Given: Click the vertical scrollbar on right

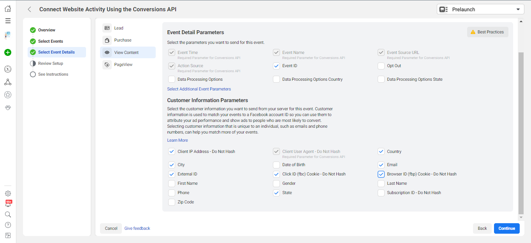Looking at the screenshot, I should coord(521,132).
